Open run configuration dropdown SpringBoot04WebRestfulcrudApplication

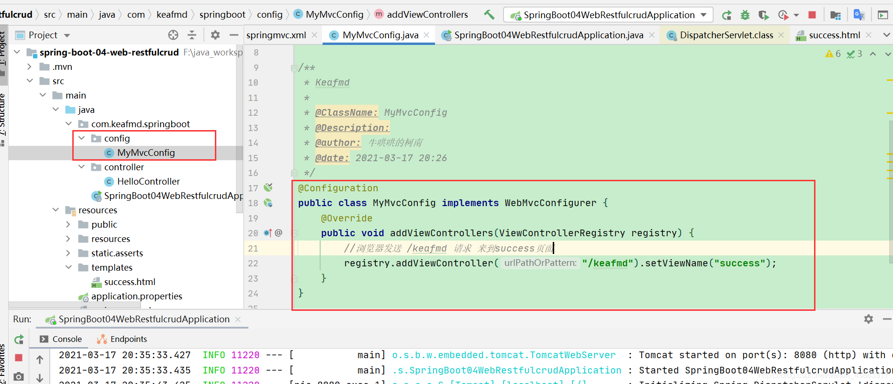click(608, 15)
